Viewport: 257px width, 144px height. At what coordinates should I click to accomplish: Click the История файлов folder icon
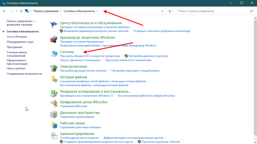coord(54,79)
